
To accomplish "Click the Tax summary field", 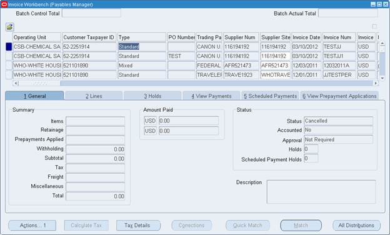I will (x=95, y=168).
